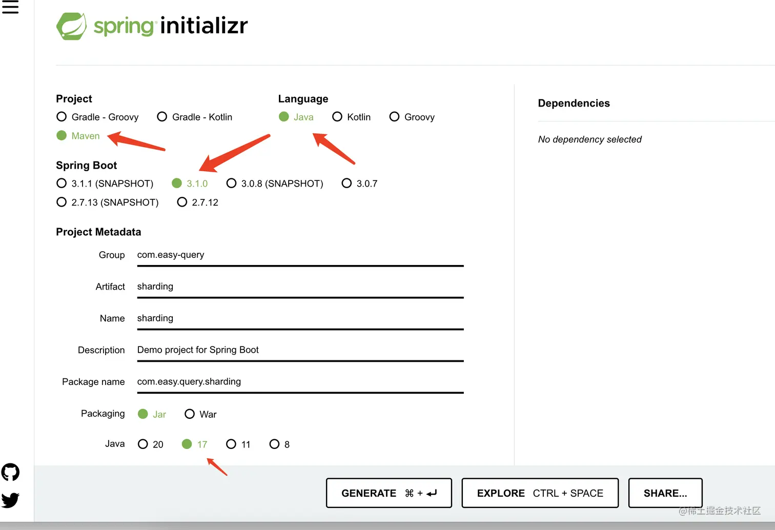Open the hamburger menu
Screen dimensions: 775x530
coord(10,7)
